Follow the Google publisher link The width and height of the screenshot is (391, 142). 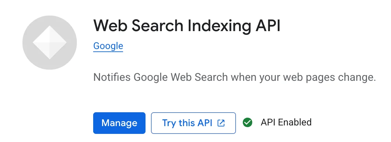coord(108,46)
